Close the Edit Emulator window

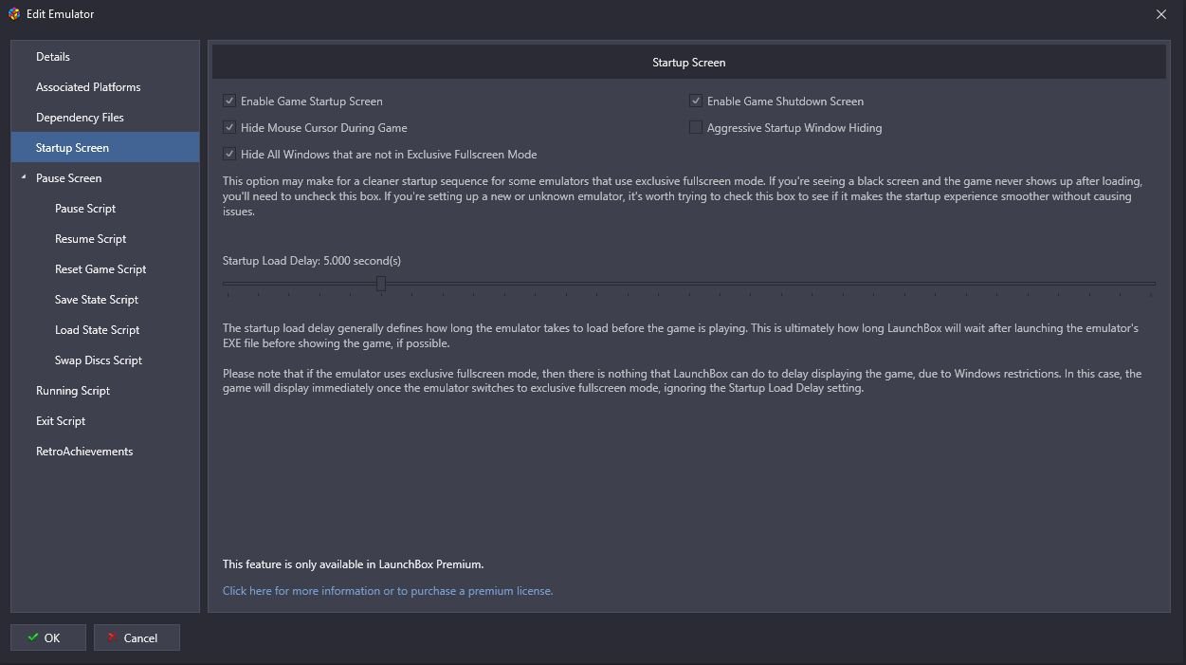[1161, 14]
